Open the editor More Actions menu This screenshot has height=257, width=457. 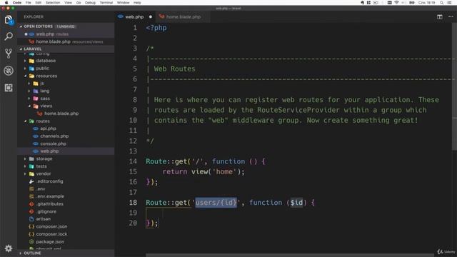click(x=451, y=17)
